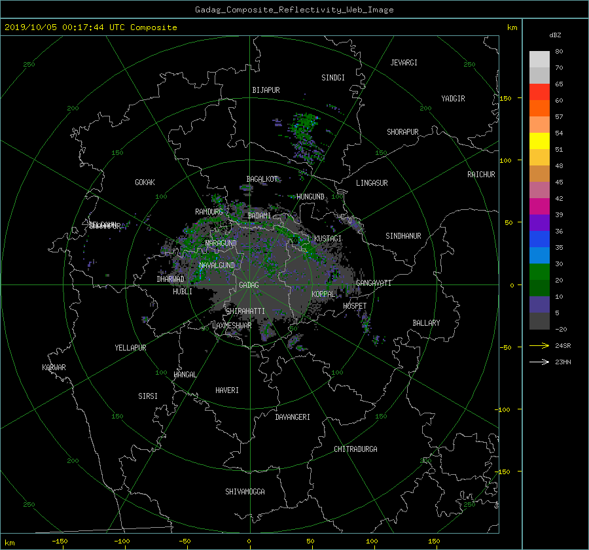This screenshot has height=550, width=589.
Task: Select the red 65–60 dBZ color band
Action: click(539, 92)
